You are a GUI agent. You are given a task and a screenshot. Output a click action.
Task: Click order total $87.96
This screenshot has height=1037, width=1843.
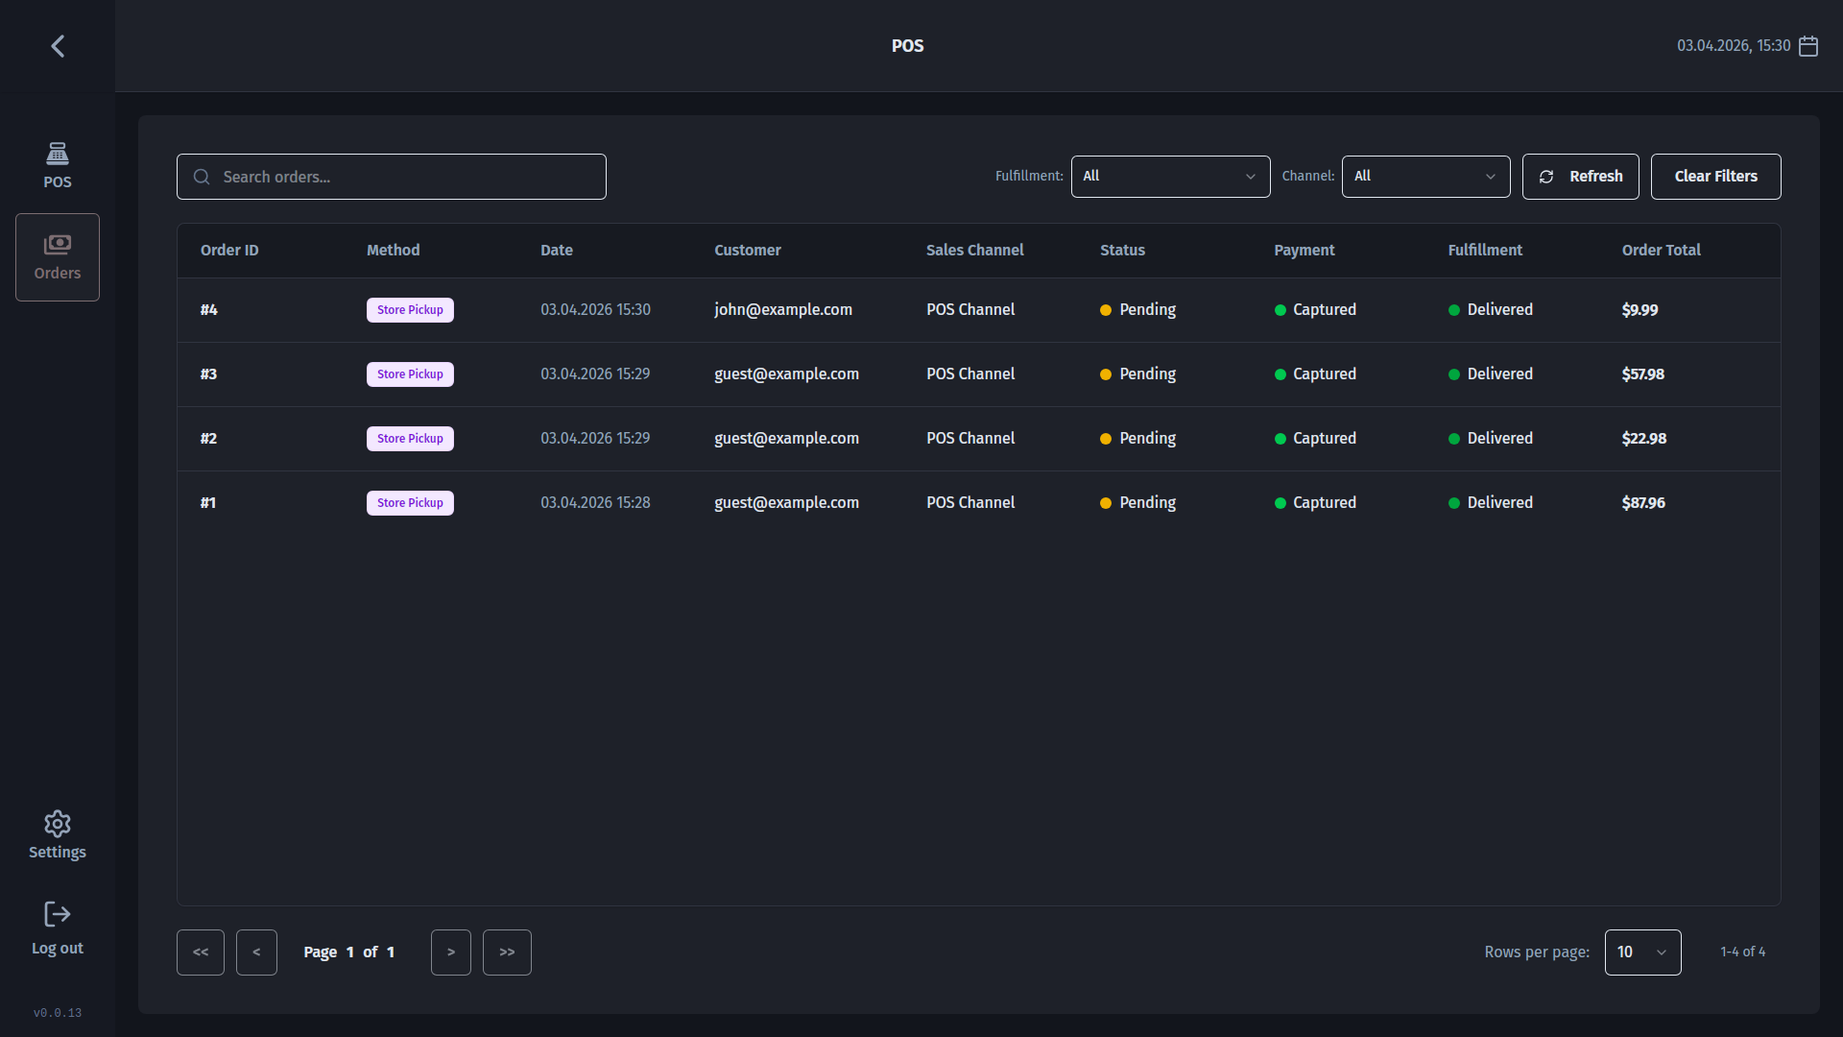coord(1643,503)
